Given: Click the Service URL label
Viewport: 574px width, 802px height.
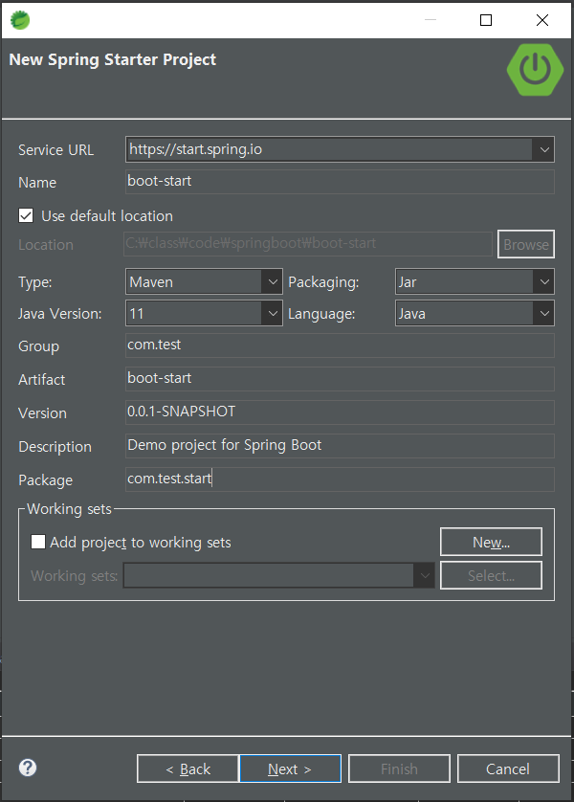Looking at the screenshot, I should pos(55,150).
